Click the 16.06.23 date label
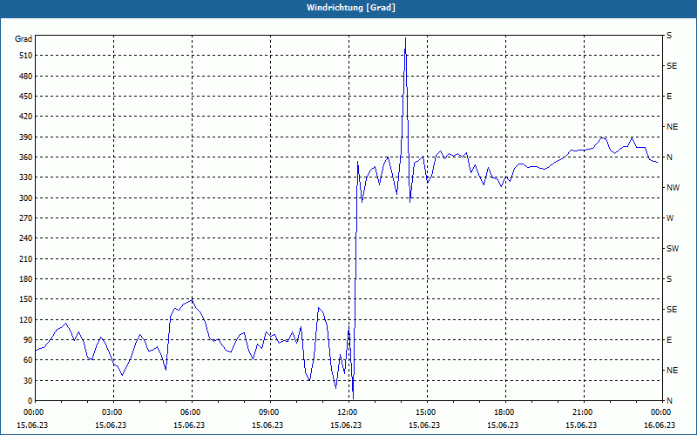This screenshot has height=435, width=697. pyautogui.click(x=660, y=425)
